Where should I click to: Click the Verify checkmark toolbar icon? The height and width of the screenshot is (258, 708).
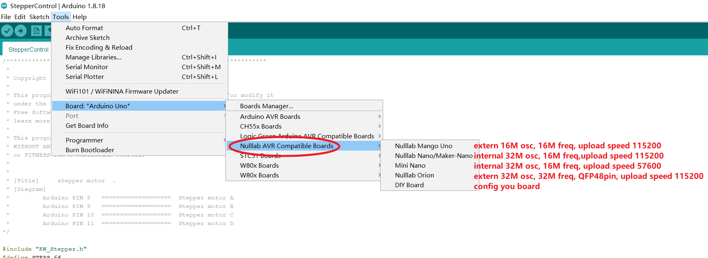(7, 31)
